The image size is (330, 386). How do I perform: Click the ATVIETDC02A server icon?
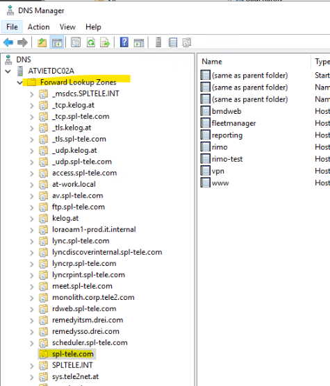(20, 71)
